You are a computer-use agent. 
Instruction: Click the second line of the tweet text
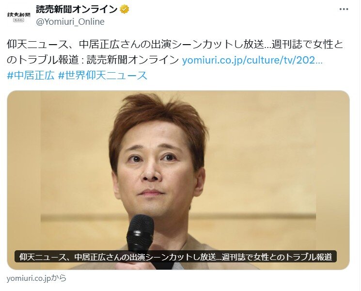(x=165, y=60)
